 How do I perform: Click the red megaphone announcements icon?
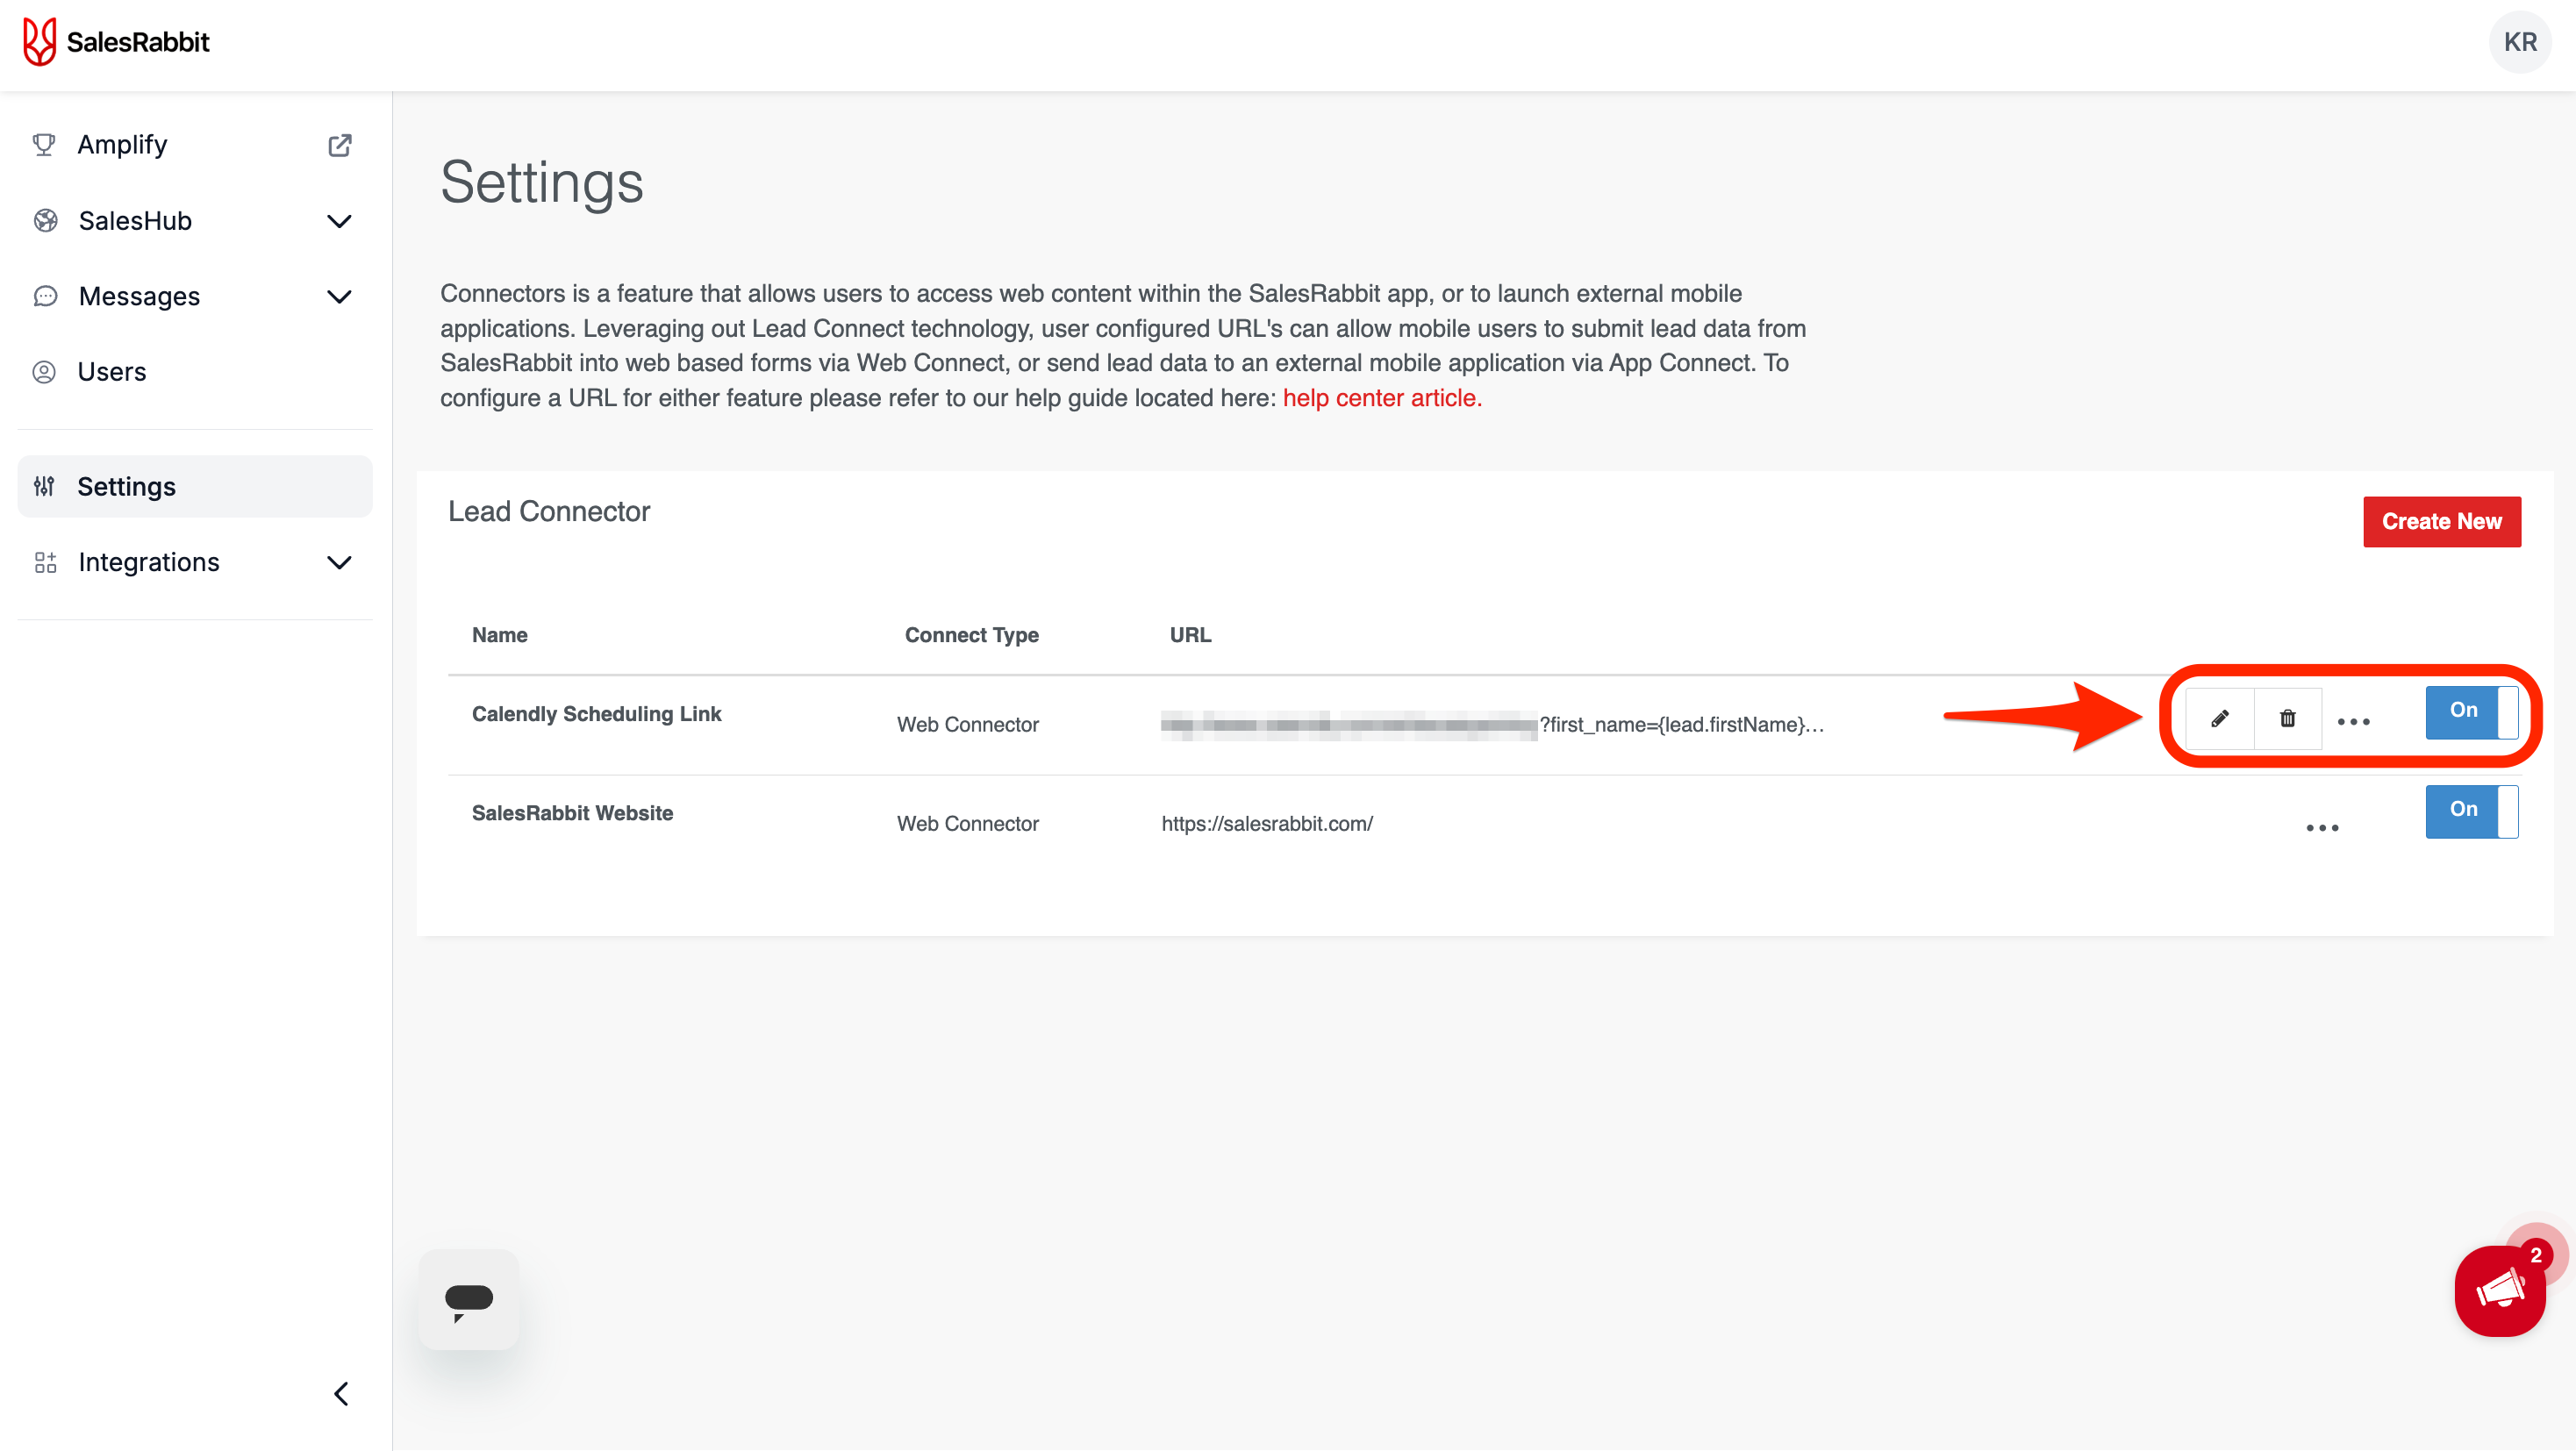click(x=2499, y=1291)
